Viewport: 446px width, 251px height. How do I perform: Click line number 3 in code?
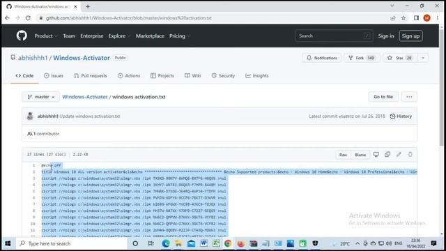(33, 178)
